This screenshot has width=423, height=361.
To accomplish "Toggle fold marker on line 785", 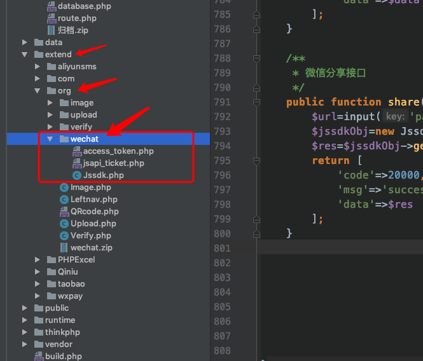I will (256, 14).
